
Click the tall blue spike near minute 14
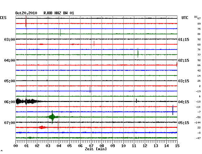coord(173,110)
